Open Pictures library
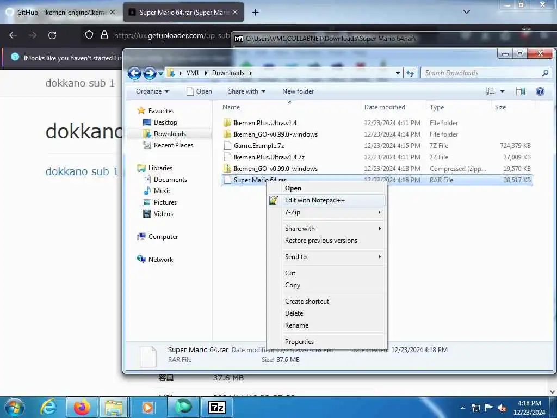This screenshot has width=557, height=418. pyautogui.click(x=165, y=202)
